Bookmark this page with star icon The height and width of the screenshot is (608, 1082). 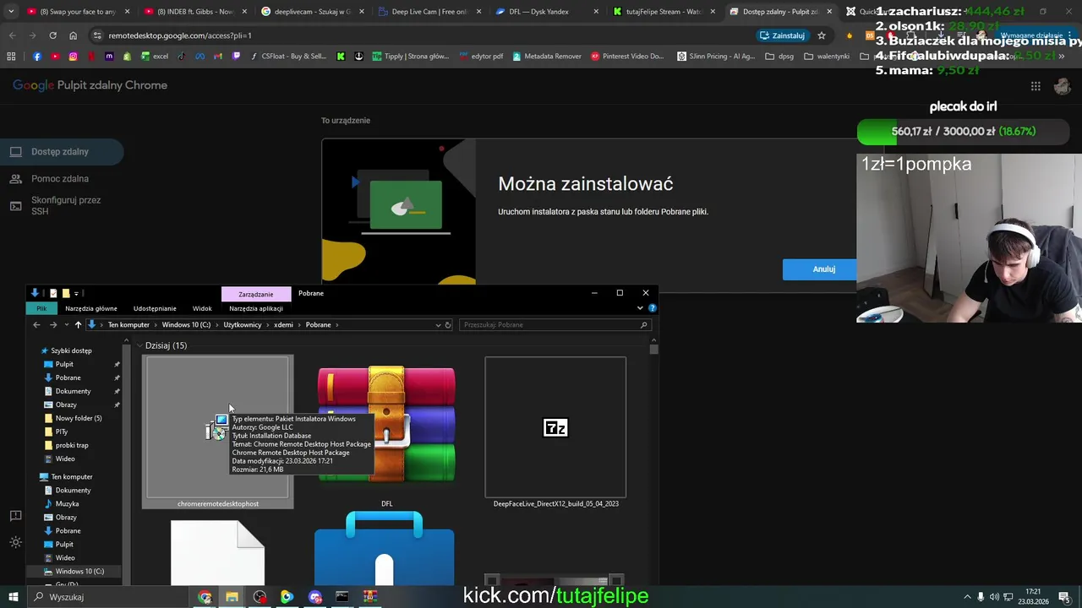tap(821, 35)
